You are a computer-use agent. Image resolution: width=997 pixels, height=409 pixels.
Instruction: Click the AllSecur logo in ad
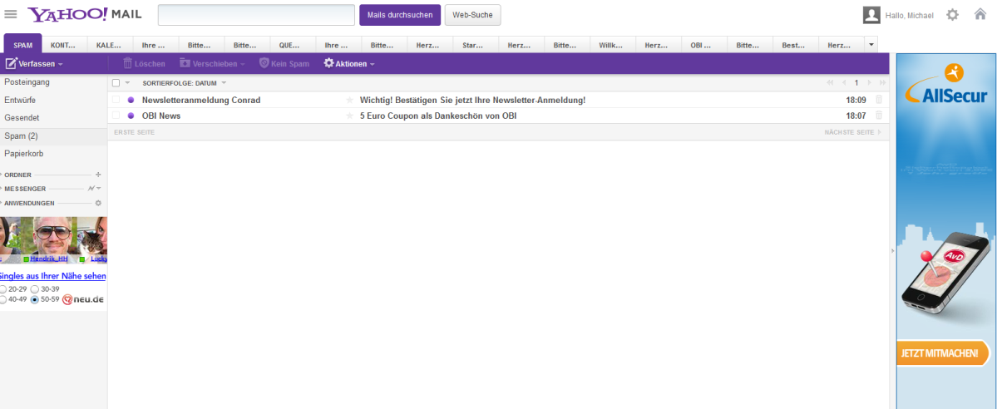coord(947,84)
